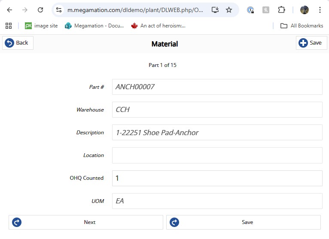Image resolution: width=329 pixels, height=239 pixels.
Task: Open the 'Megamation - Docu...' bookmark
Action: tap(94, 26)
